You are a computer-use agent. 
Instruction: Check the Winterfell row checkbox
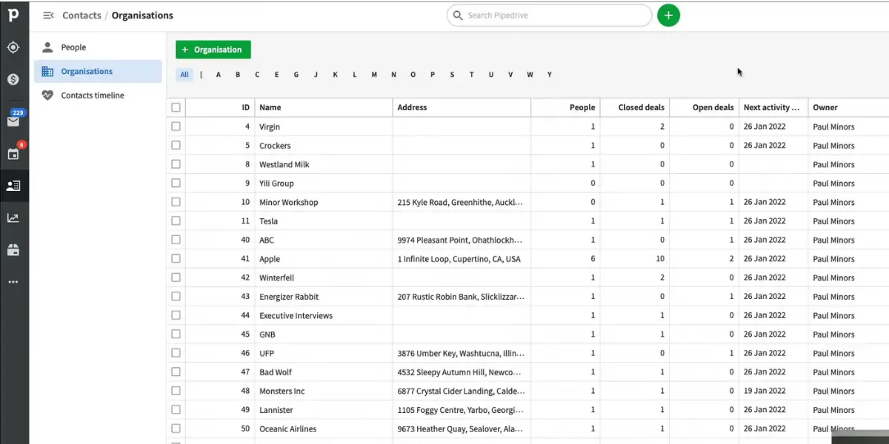tap(176, 277)
